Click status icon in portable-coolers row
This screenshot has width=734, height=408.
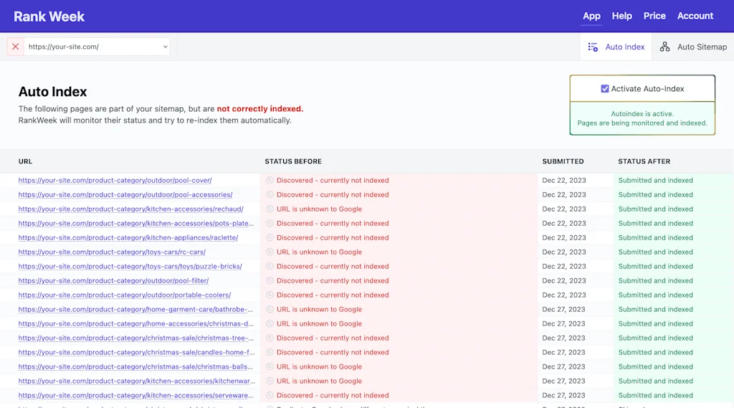[270, 295]
